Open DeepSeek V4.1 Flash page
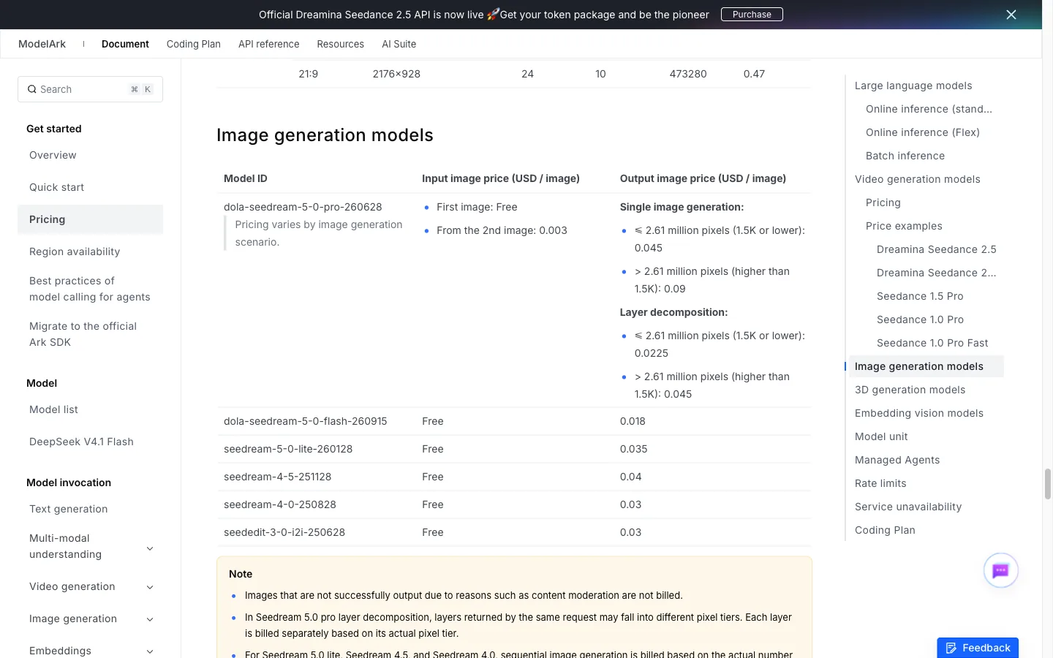 pos(81,442)
